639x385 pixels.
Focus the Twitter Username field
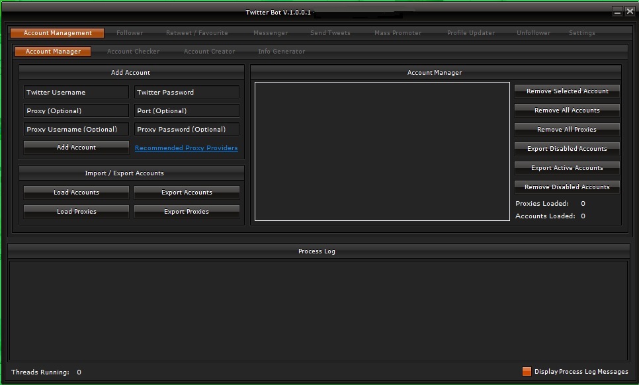(76, 92)
